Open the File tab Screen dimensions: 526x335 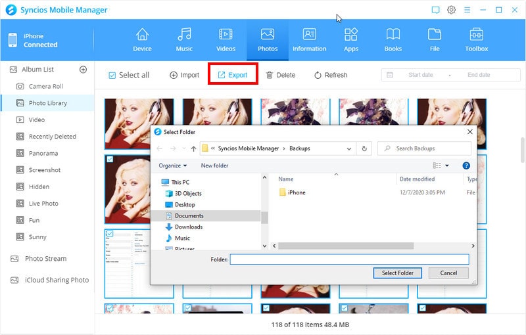[x=435, y=40]
